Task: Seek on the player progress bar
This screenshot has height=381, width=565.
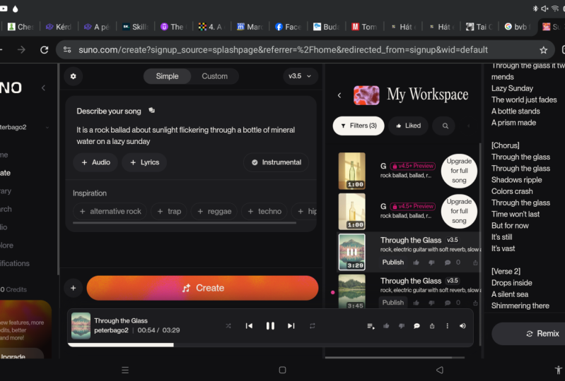Action: click(270, 345)
